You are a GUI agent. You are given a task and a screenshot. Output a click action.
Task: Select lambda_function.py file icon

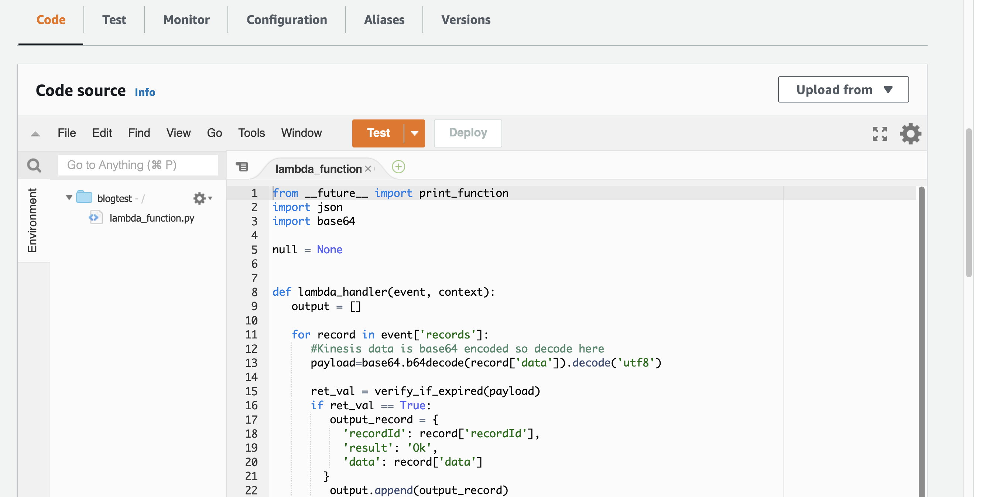pyautogui.click(x=95, y=218)
